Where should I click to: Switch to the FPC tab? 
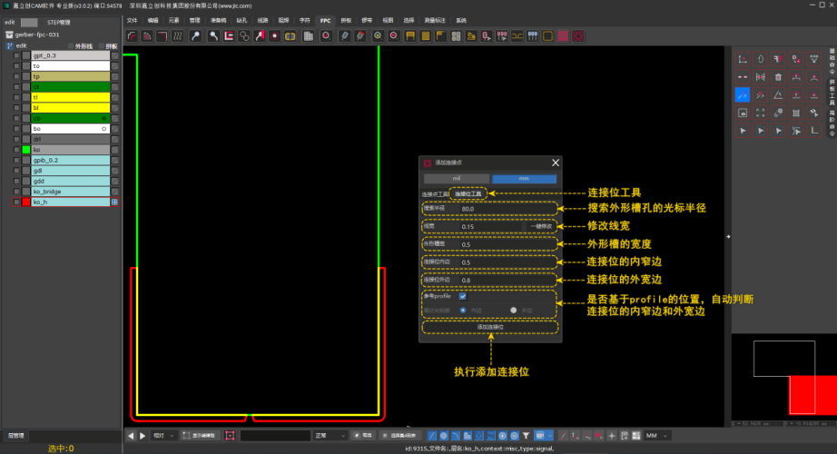pyautogui.click(x=325, y=20)
